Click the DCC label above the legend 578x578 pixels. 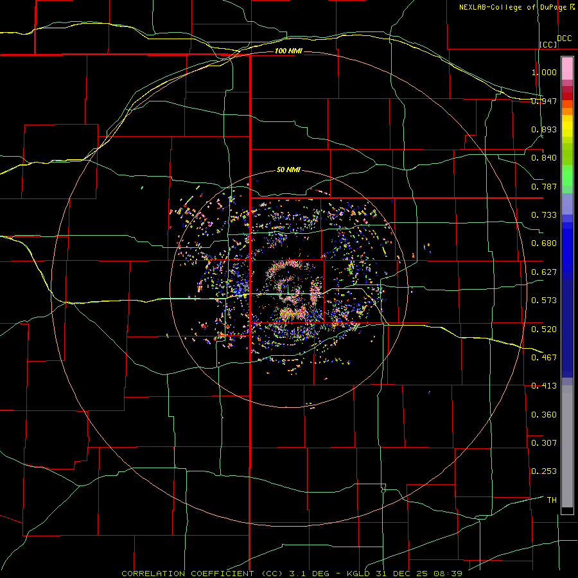pos(564,39)
